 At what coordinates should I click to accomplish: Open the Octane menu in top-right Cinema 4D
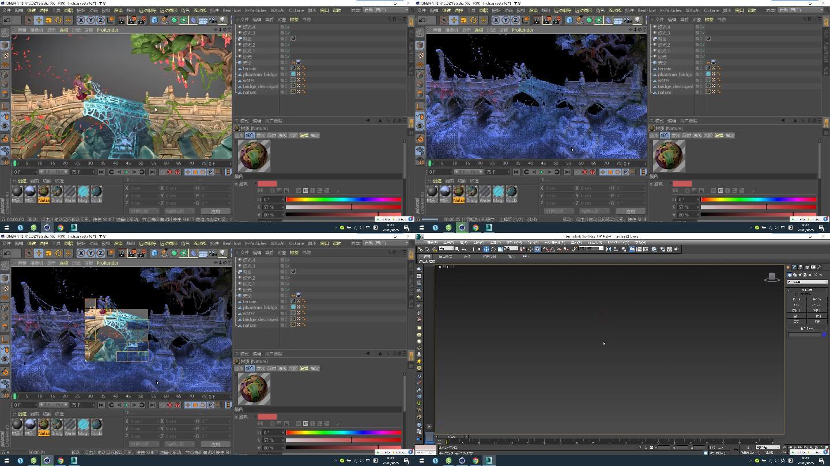pos(711,10)
